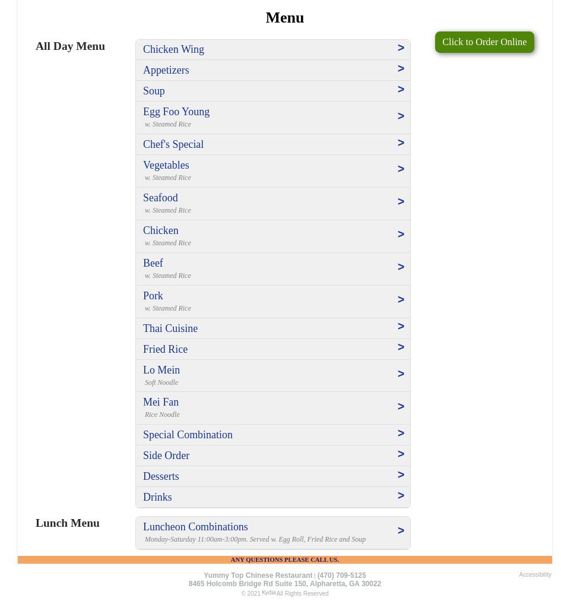Click the arrow next to Mei Fan

[x=401, y=407]
